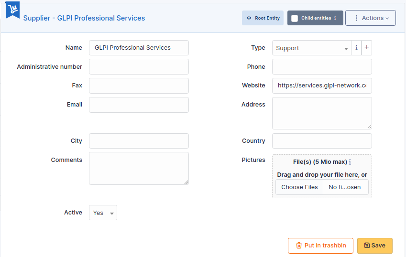This screenshot has width=406, height=257.
Task: Add a new supplier type with plus icon
Action: coord(367,48)
